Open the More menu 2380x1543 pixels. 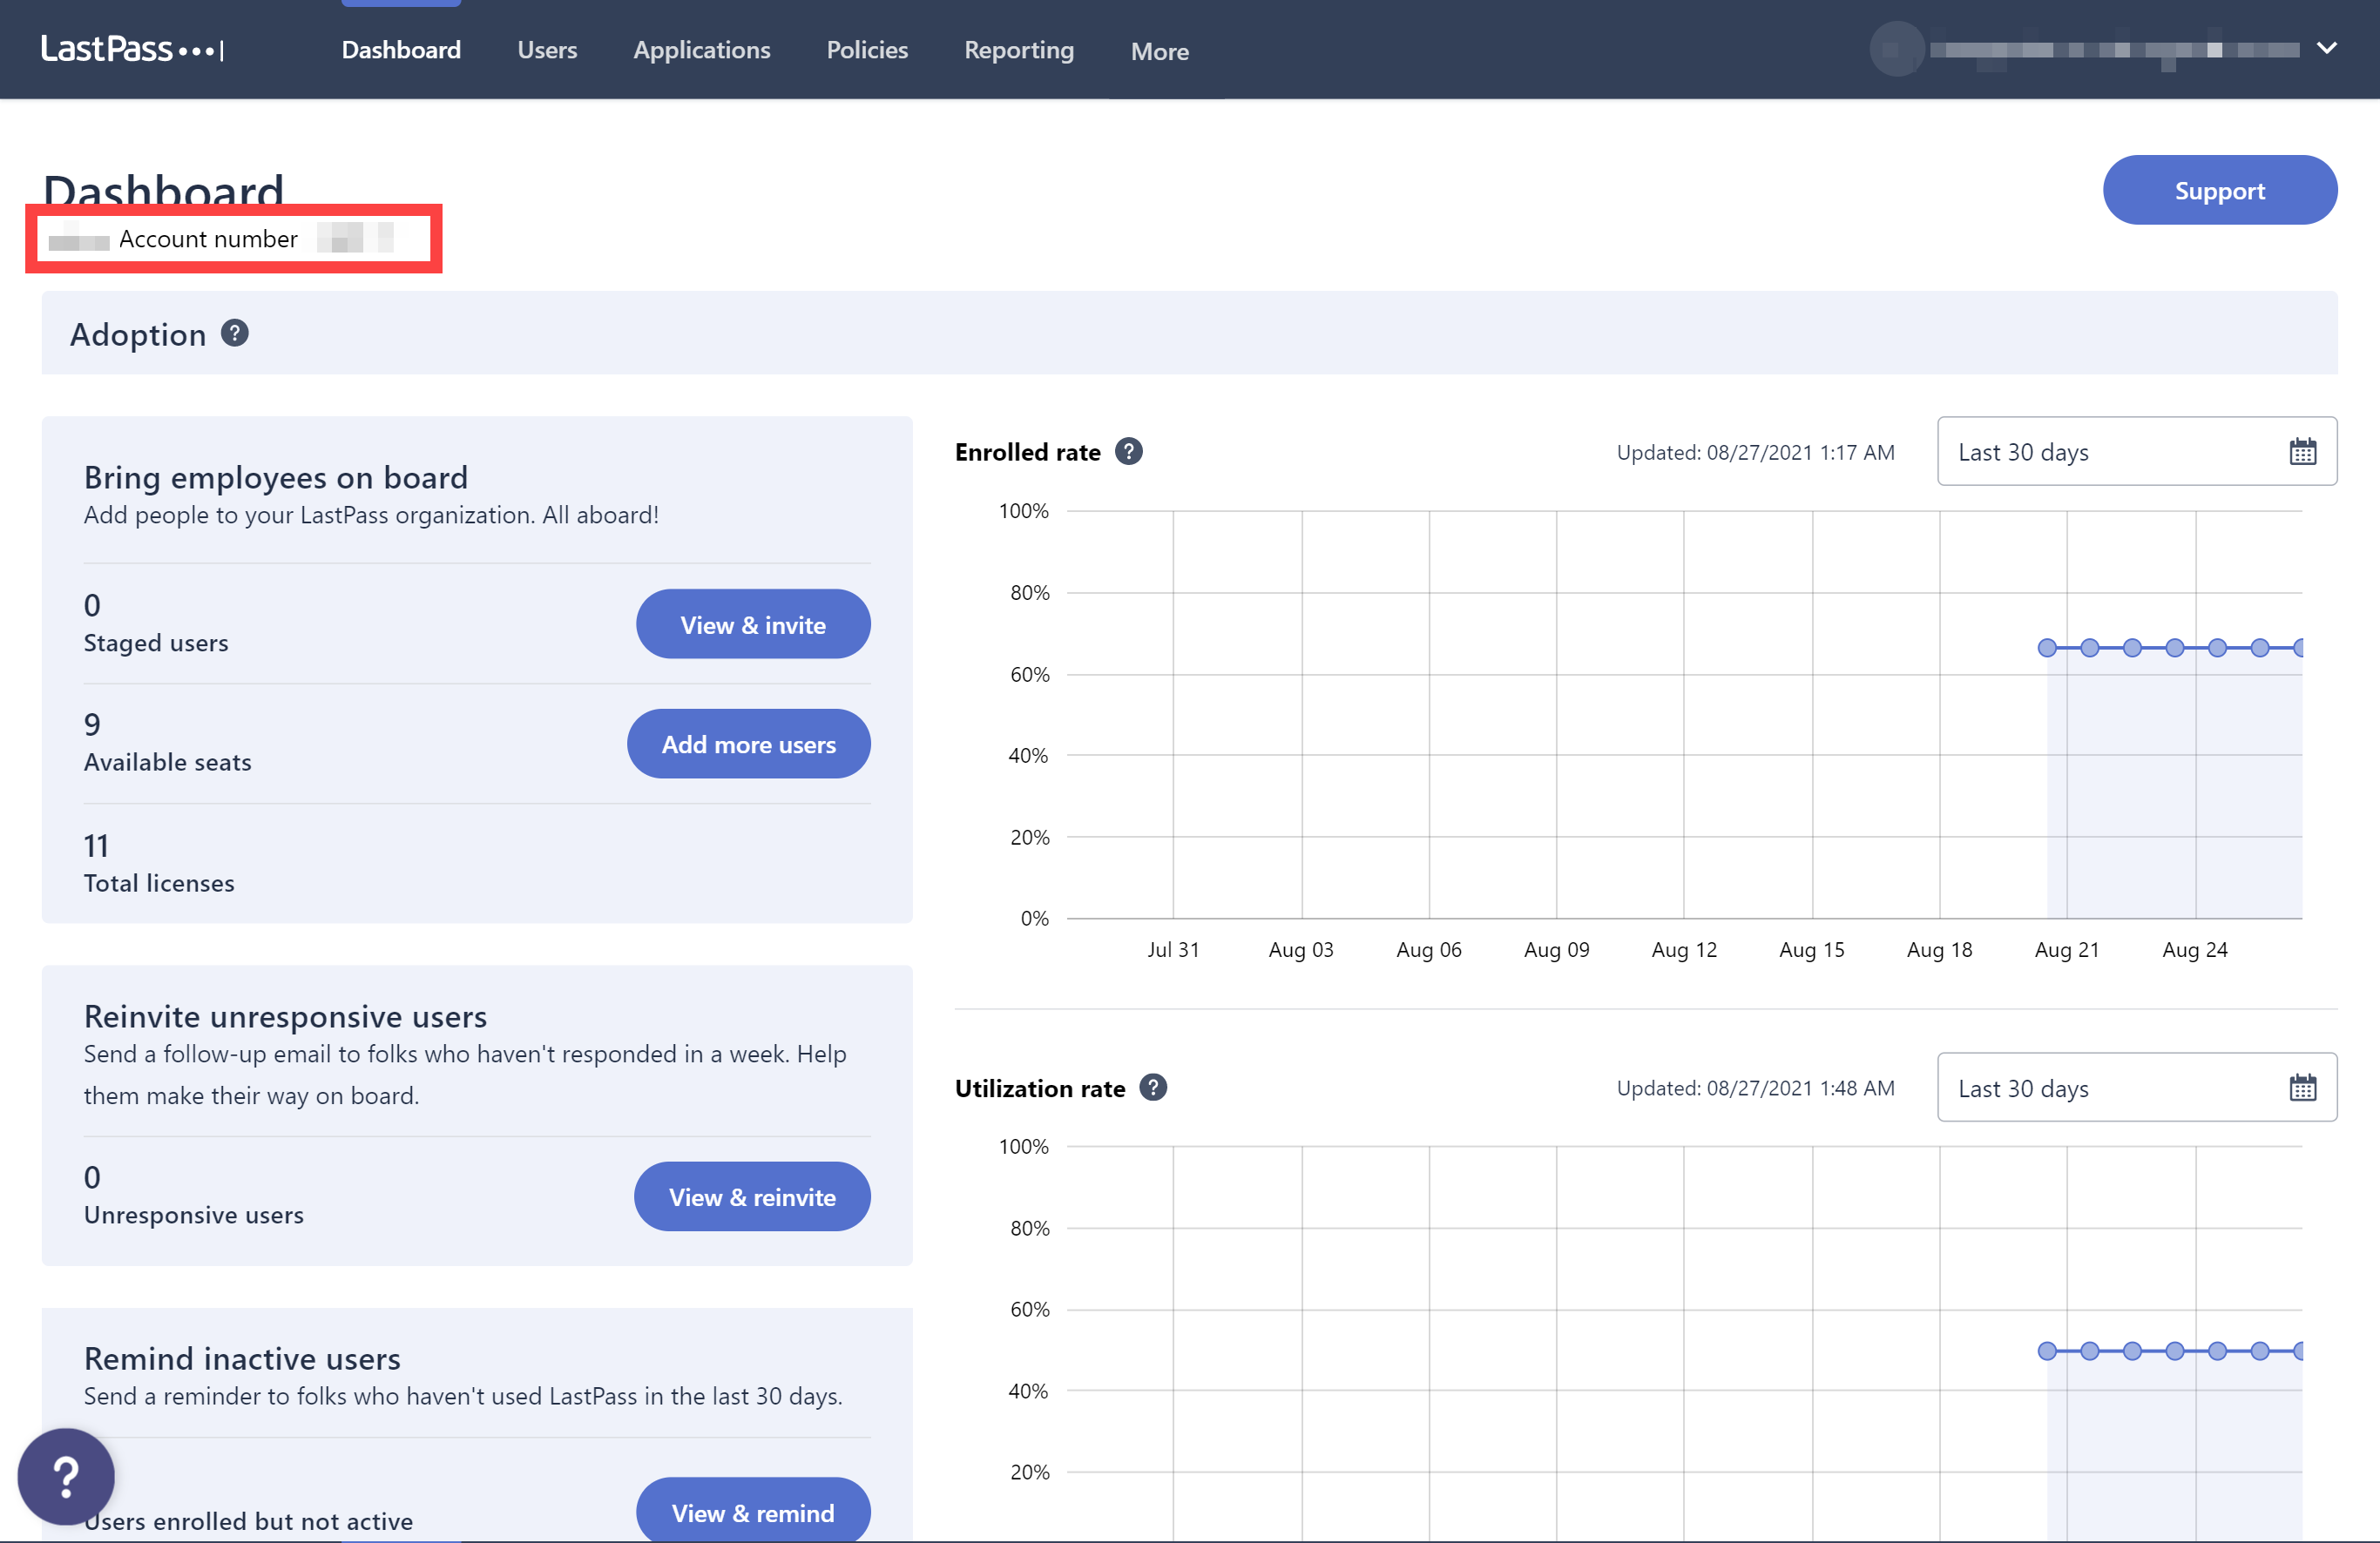coord(1159,51)
